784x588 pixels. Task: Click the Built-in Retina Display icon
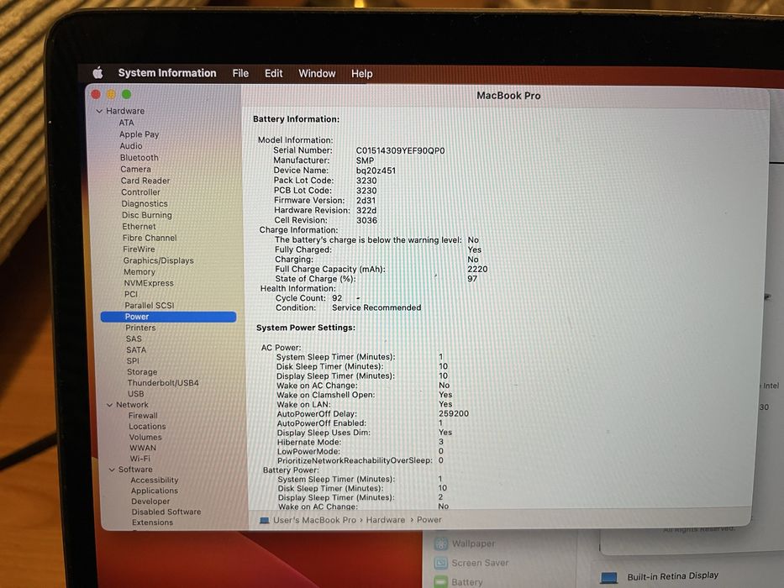pyautogui.click(x=609, y=578)
